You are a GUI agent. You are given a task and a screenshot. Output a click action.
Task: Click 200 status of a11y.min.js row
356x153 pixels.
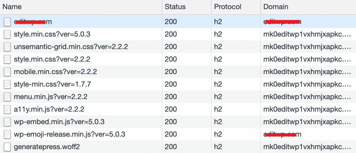pos(170,109)
